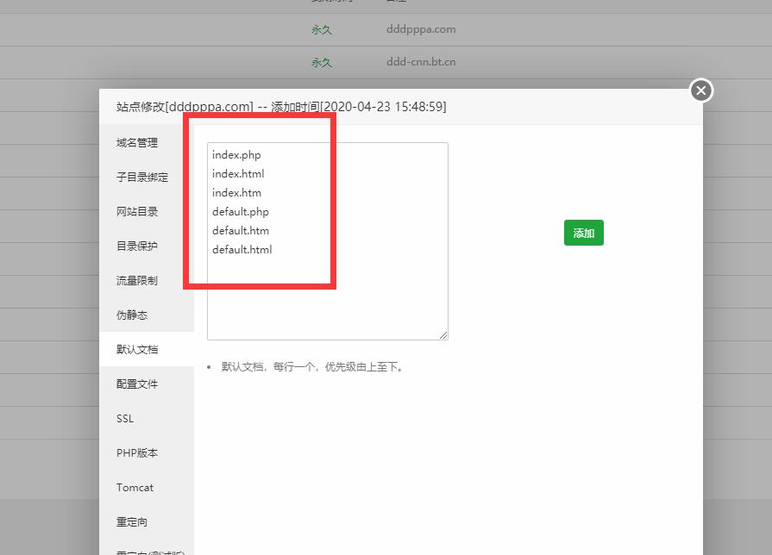
Task: Click the dddpppa.com domain link
Action: click(x=420, y=28)
